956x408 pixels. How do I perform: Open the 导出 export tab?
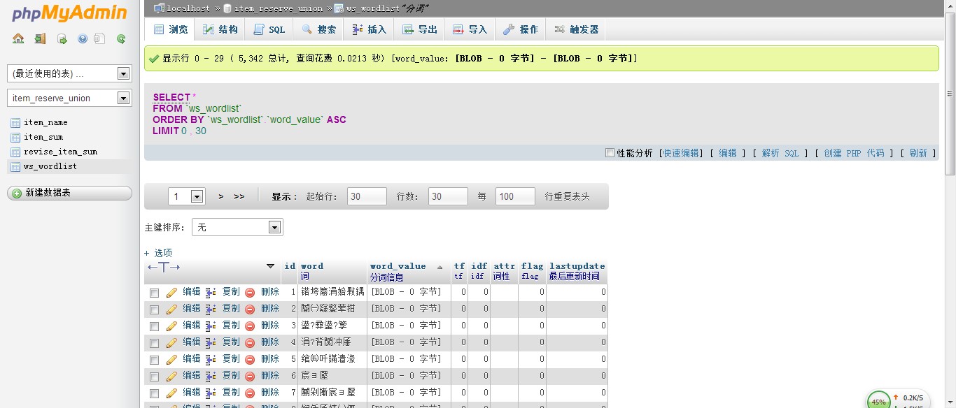point(420,29)
